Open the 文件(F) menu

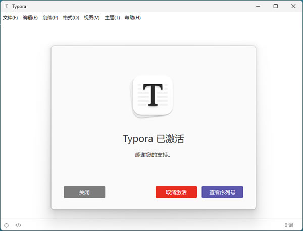point(10,18)
